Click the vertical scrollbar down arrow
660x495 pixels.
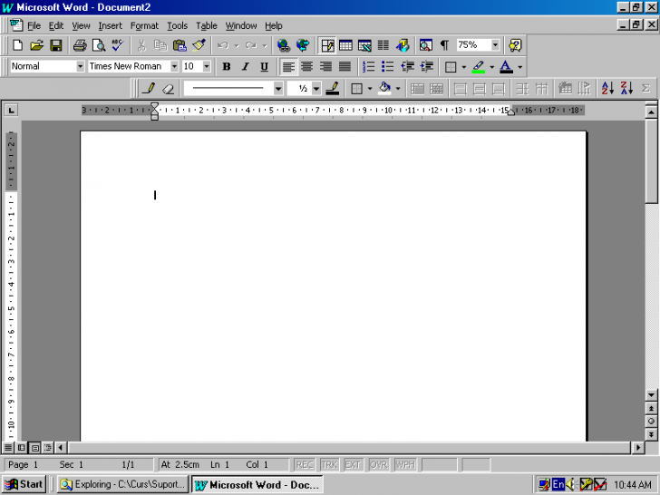[x=651, y=395]
